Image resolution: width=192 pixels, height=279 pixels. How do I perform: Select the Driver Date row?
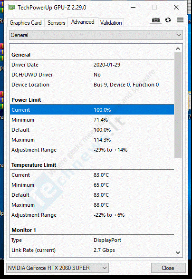pyautogui.click(x=92, y=65)
